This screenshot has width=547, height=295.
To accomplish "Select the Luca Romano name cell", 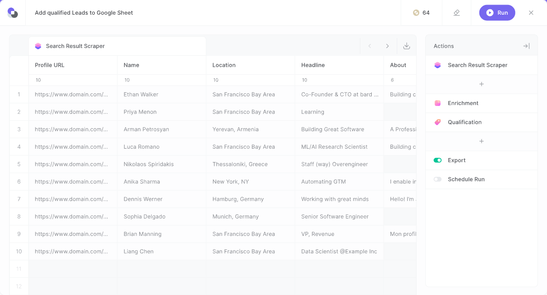I will [x=162, y=147].
